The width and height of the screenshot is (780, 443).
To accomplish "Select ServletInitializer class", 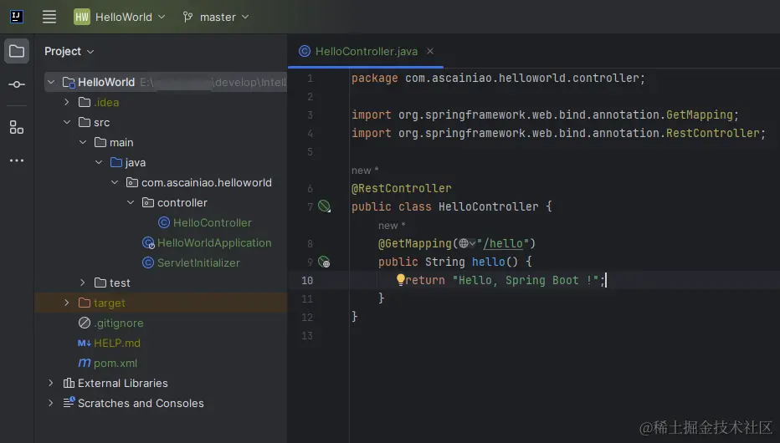I will [198, 262].
